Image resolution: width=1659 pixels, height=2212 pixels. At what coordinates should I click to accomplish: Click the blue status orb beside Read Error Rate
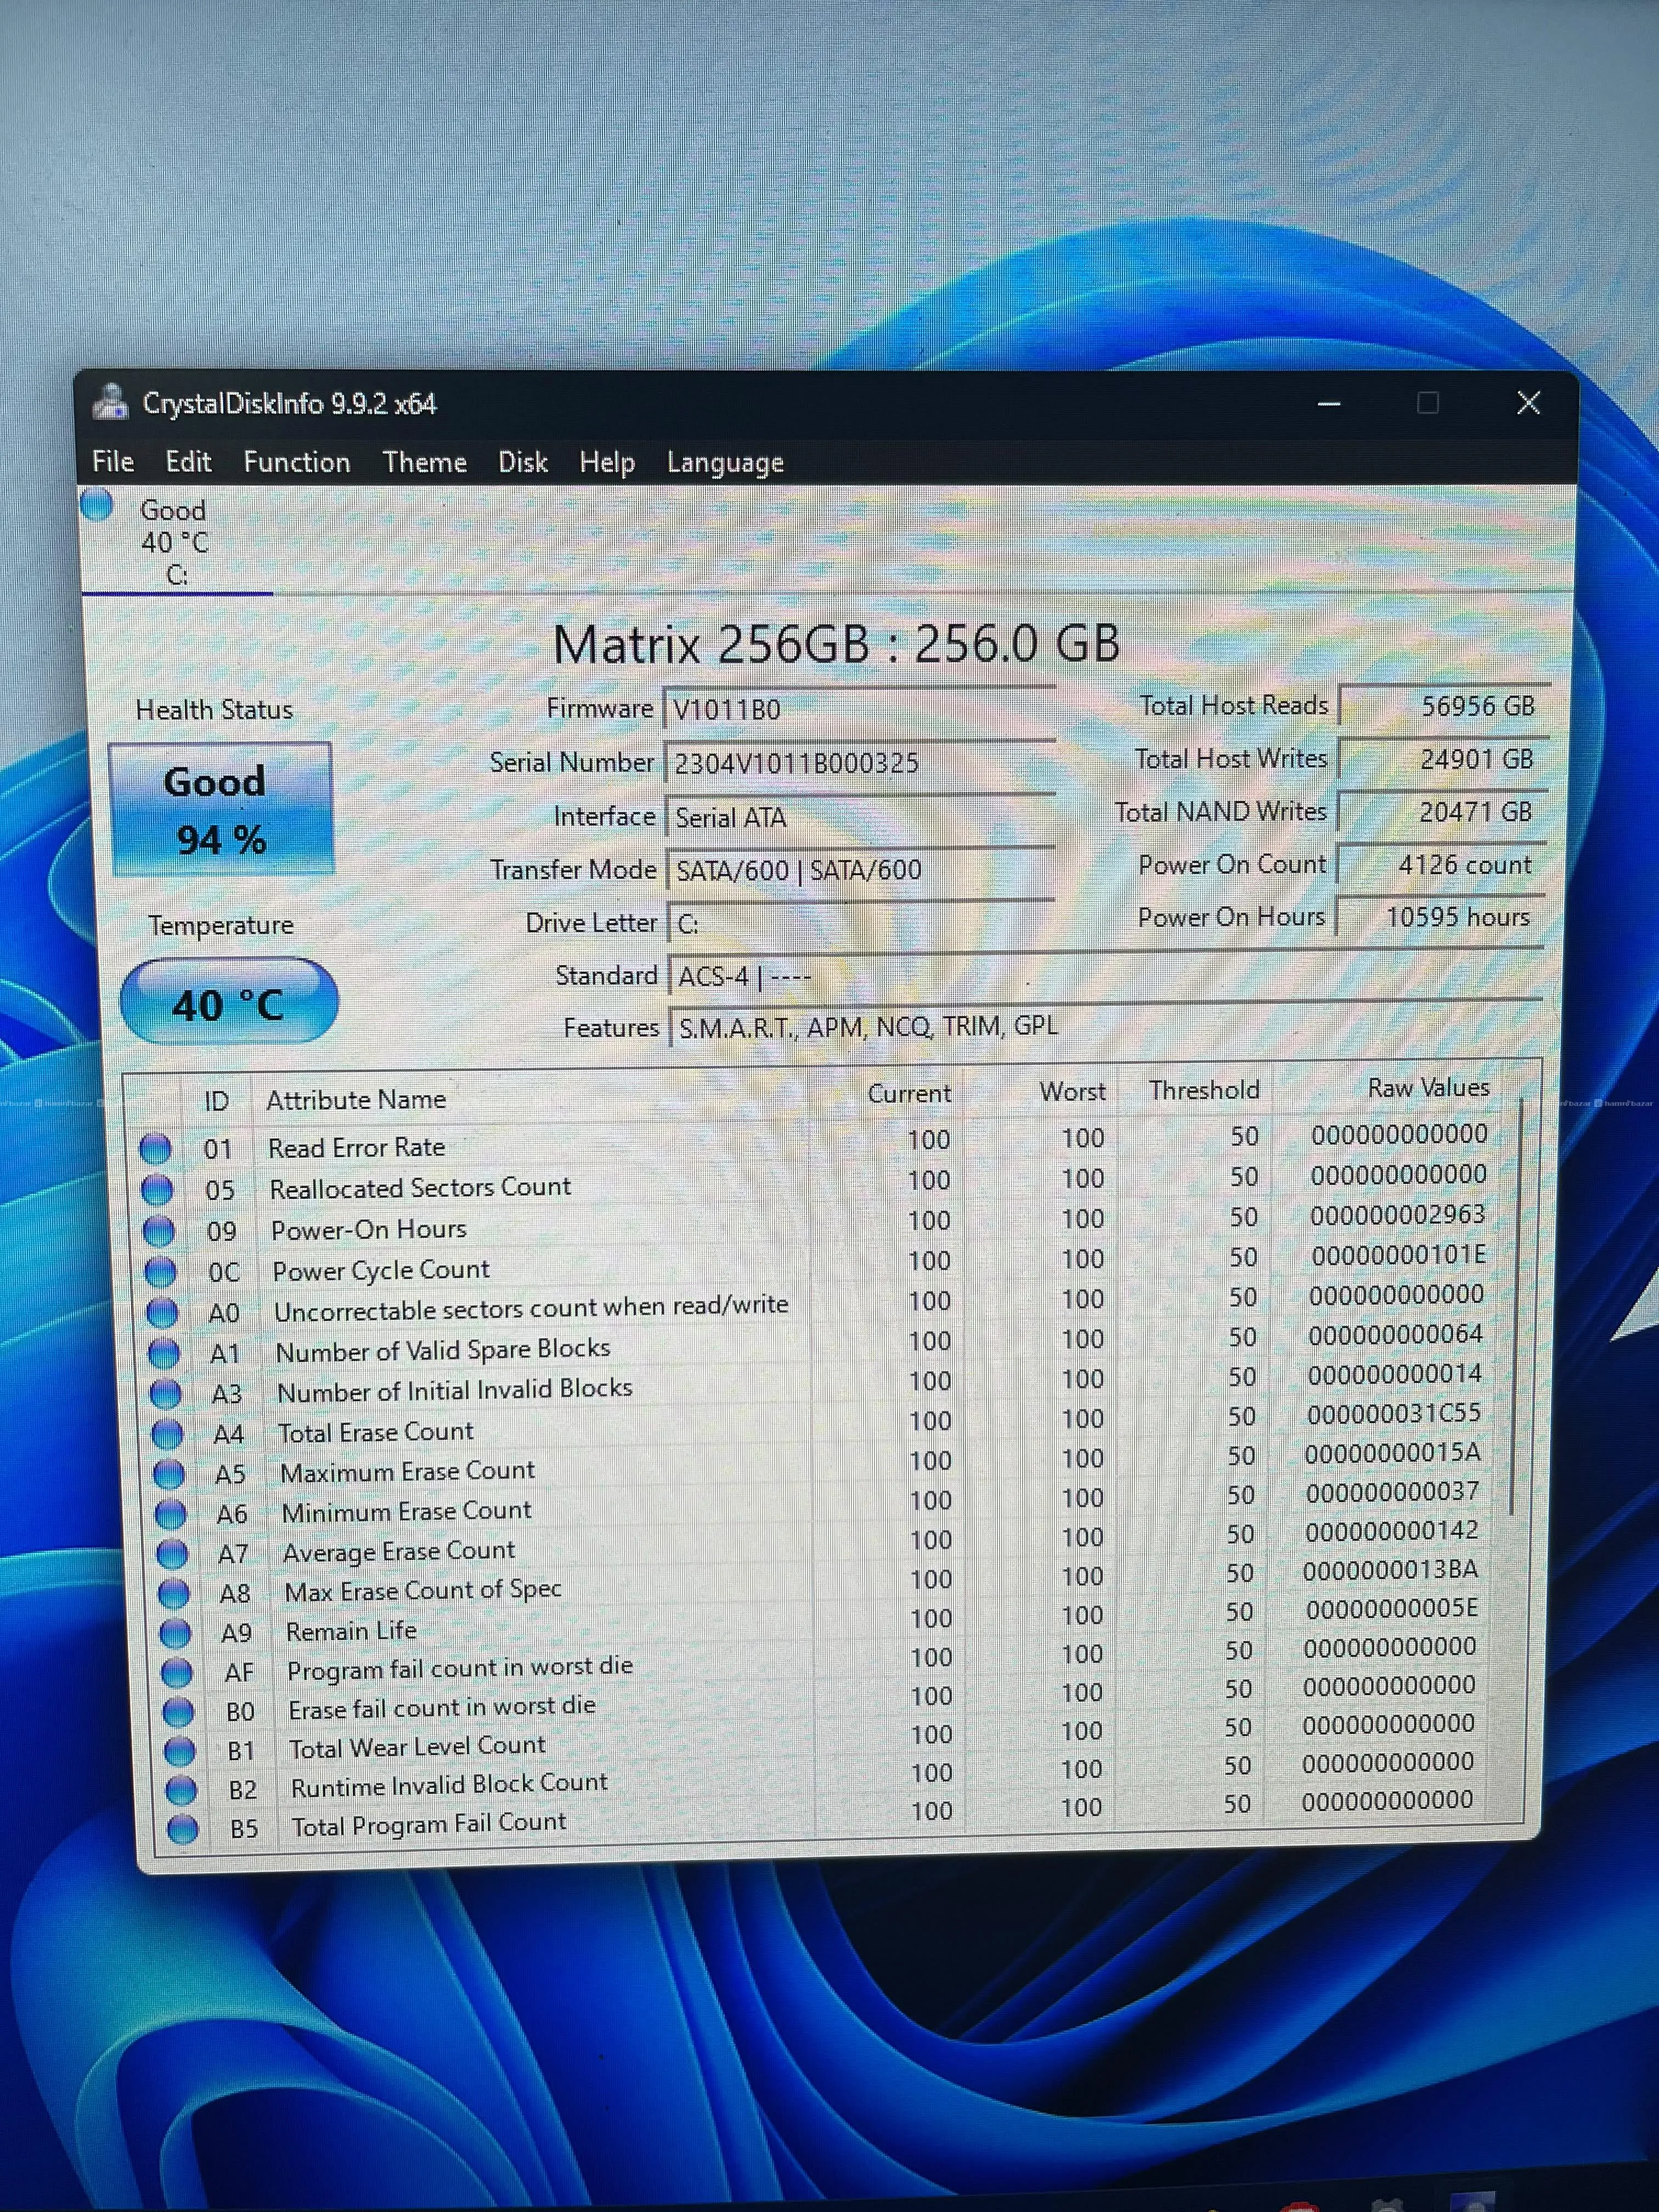point(155,1148)
